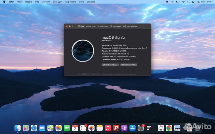Open Podcasts from the Dock
This screenshot has height=134, width=215.
coord(124,128)
